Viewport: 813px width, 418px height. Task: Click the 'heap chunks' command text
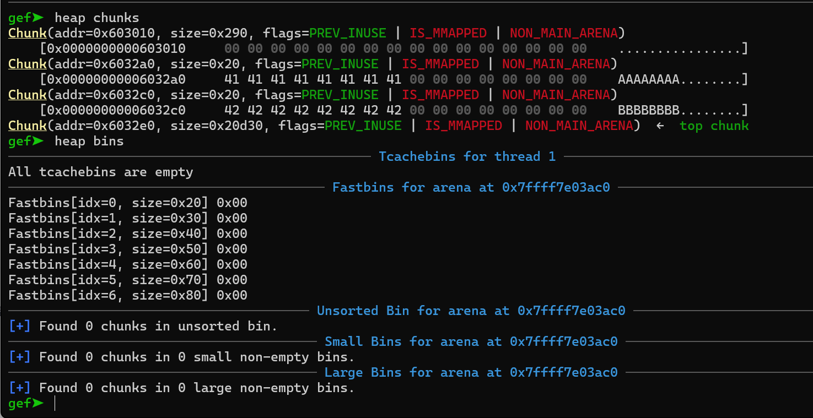[96, 18]
